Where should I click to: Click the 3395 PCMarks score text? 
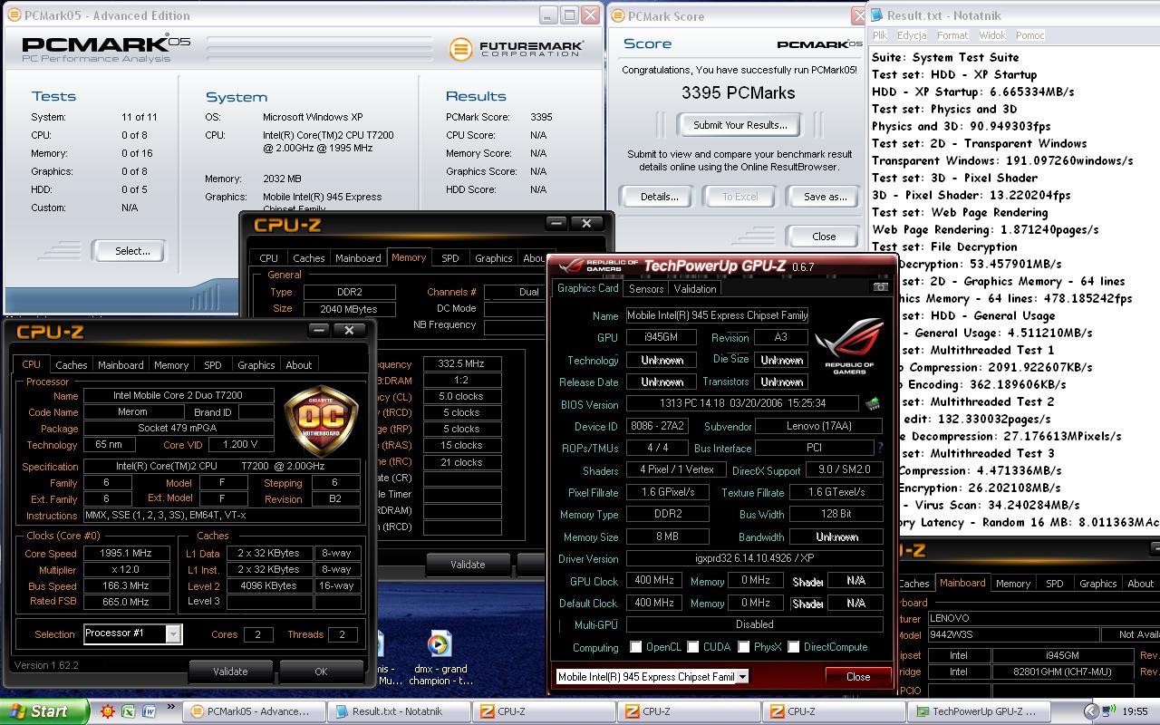point(738,92)
